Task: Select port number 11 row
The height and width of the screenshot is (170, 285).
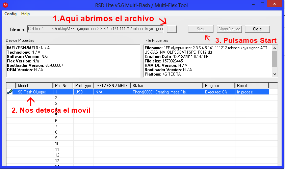Action: point(142,149)
